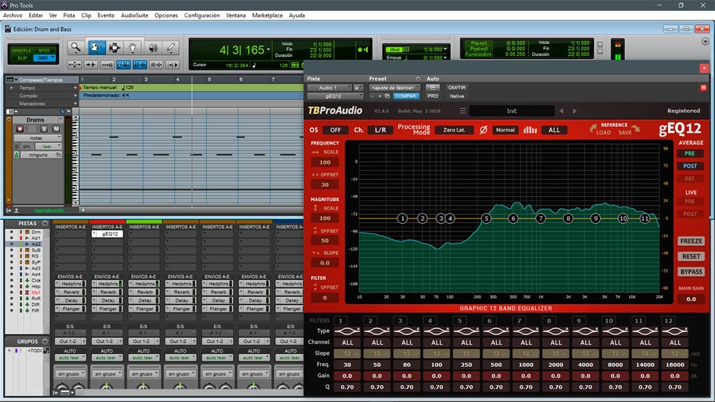The image size is (715, 402).
Task: Select the Scrubber speaker tool
Action: 153,48
